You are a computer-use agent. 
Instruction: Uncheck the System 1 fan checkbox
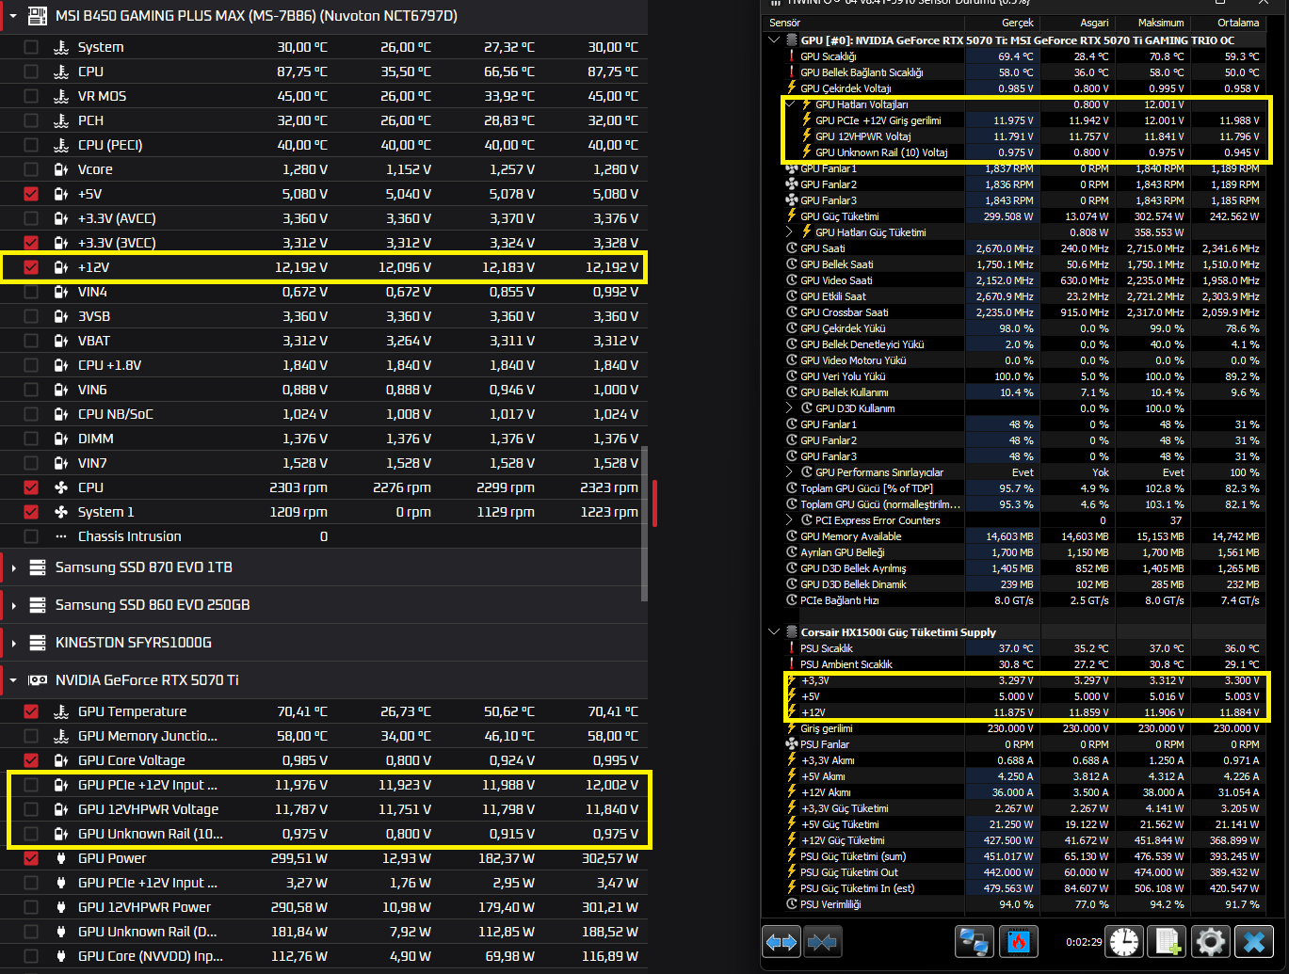click(x=31, y=512)
